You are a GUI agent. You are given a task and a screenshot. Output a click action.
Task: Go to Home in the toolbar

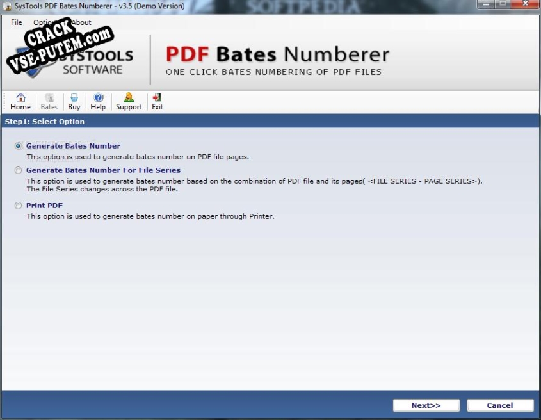[20, 102]
